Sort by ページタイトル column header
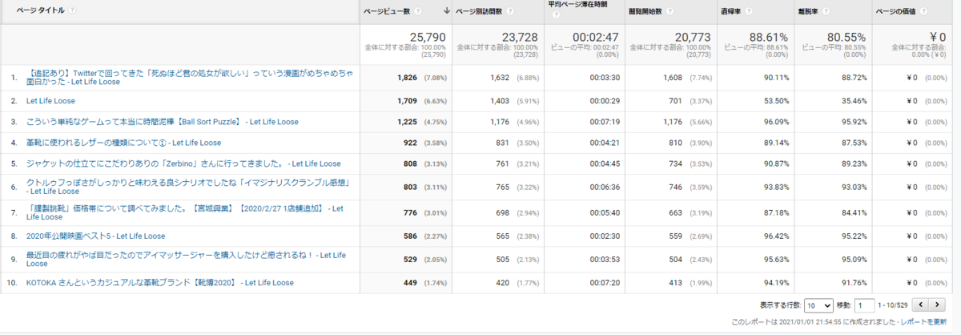The image size is (961, 335). (41, 10)
